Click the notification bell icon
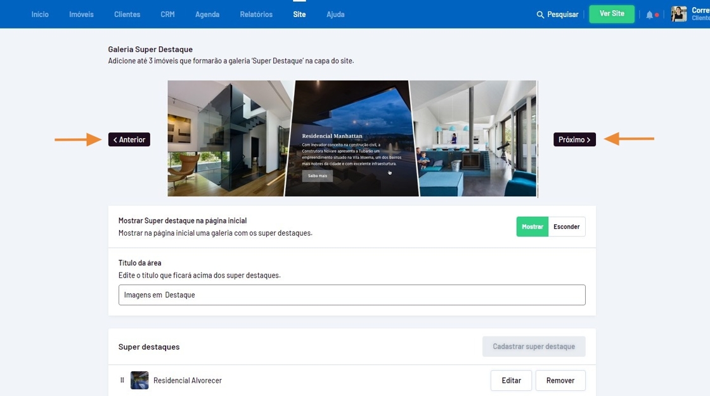The image size is (710, 396). point(649,15)
